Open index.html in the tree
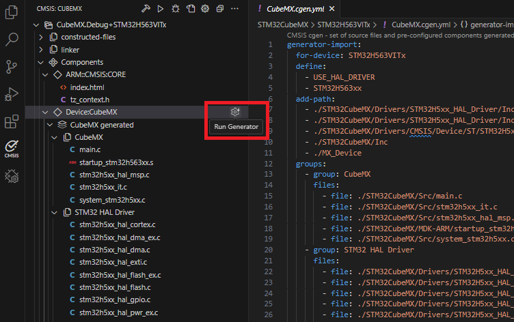Image resolution: width=514 pixels, height=322 pixels. (87, 87)
